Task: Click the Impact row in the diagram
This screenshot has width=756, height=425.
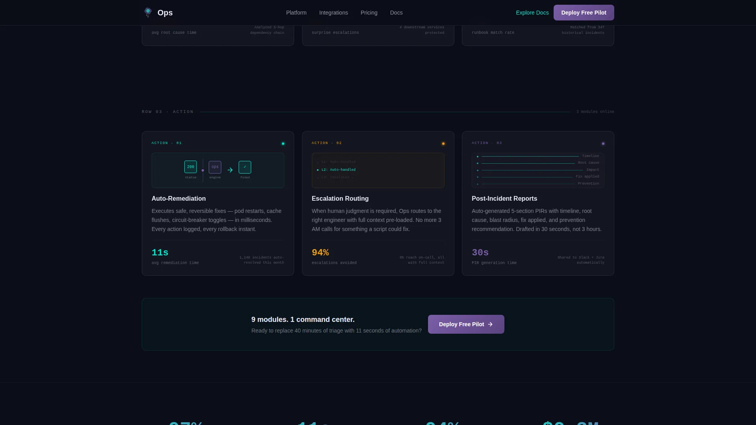Action: point(538,170)
